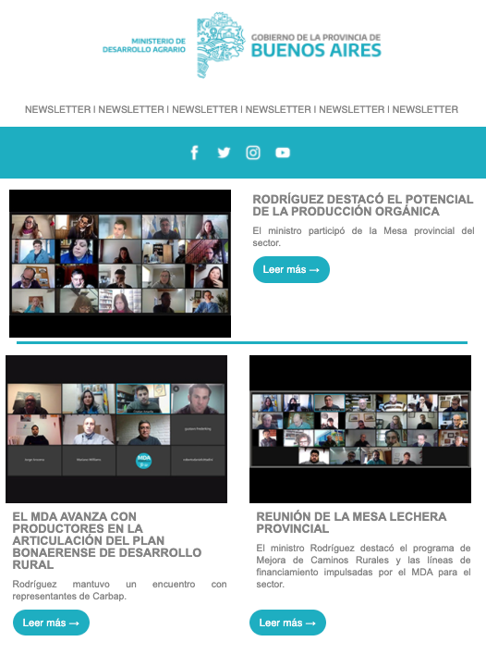
Task: Click the Ministerio de Desarrollo Agrario text
Action: pyautogui.click(x=144, y=45)
